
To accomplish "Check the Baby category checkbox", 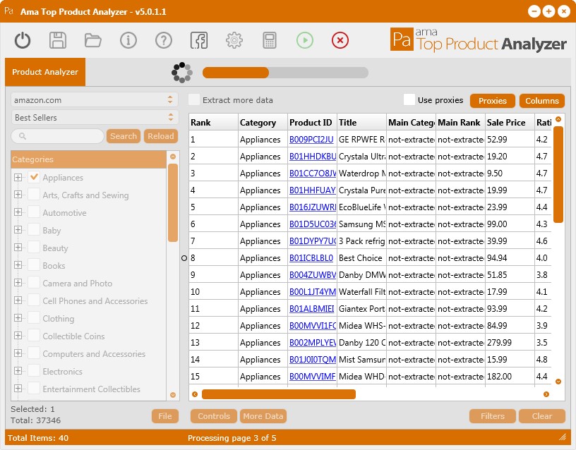I will pyautogui.click(x=34, y=229).
